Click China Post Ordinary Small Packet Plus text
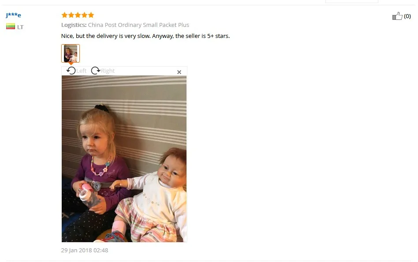This screenshot has height=262, width=418. [138, 25]
